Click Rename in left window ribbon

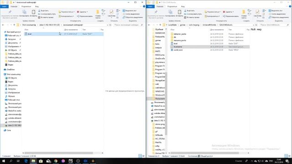click(x=85, y=16)
